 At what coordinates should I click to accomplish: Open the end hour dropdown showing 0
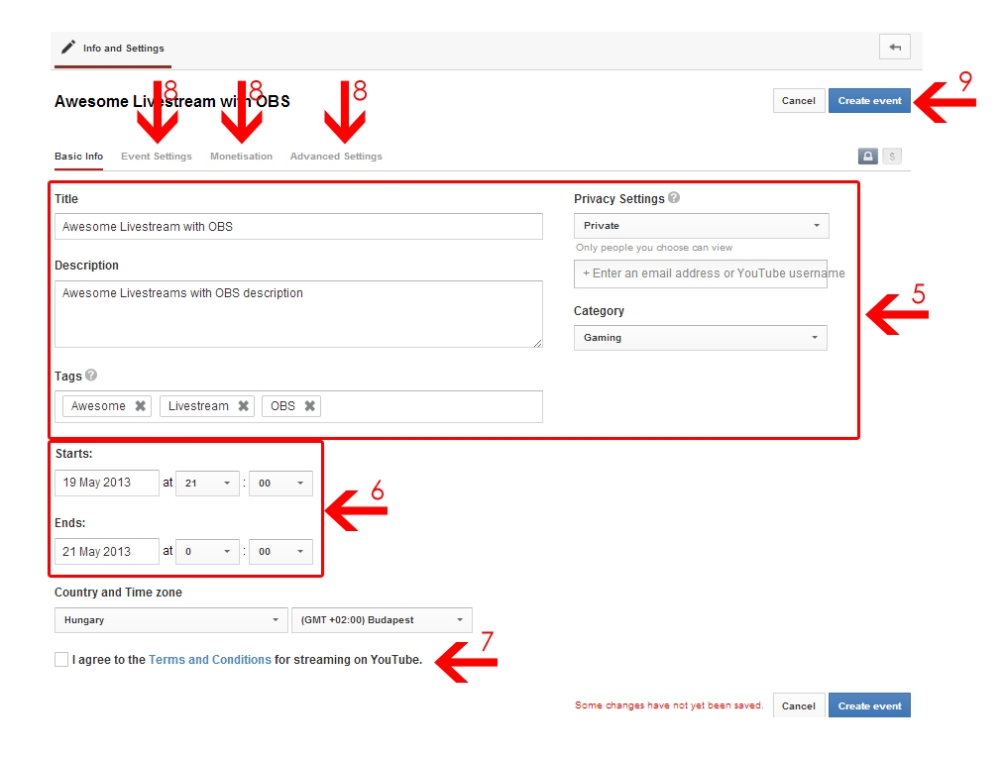click(207, 551)
